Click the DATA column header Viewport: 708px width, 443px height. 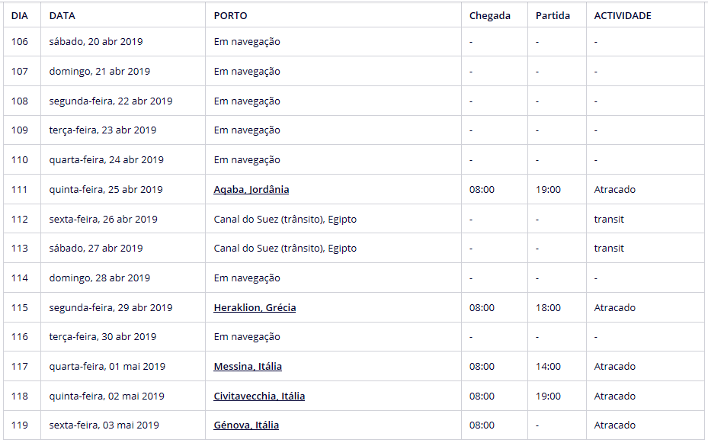62,15
